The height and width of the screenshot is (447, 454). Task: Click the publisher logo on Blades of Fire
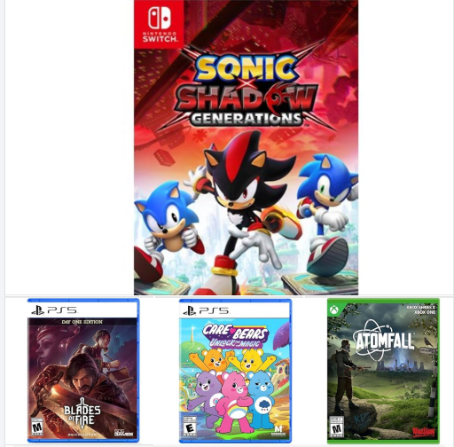tap(124, 433)
